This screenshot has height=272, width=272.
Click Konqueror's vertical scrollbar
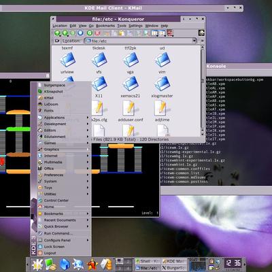pos(202,90)
